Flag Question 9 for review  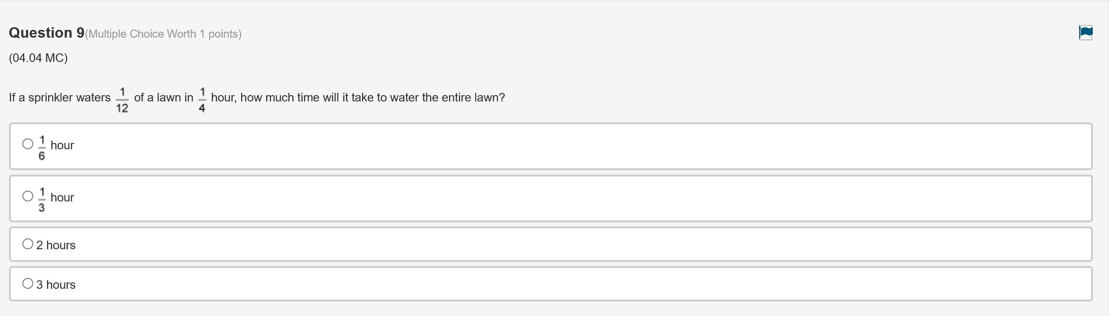[1085, 32]
